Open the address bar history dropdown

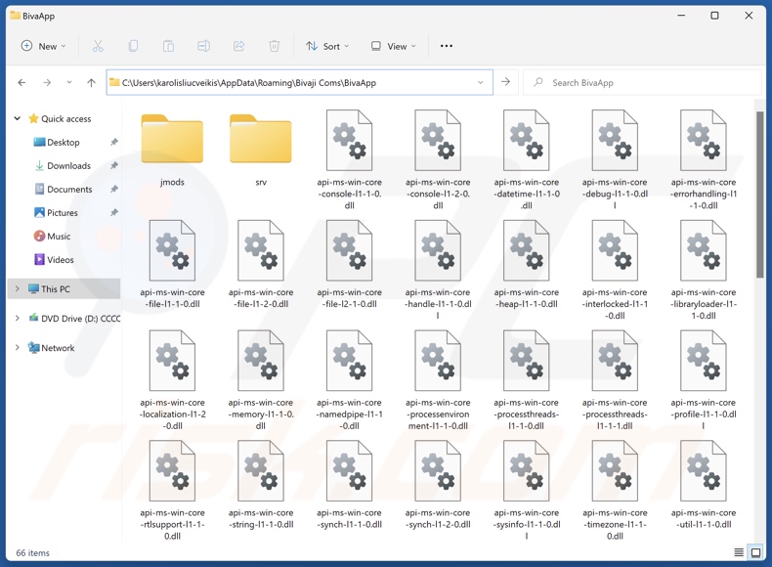click(x=481, y=83)
